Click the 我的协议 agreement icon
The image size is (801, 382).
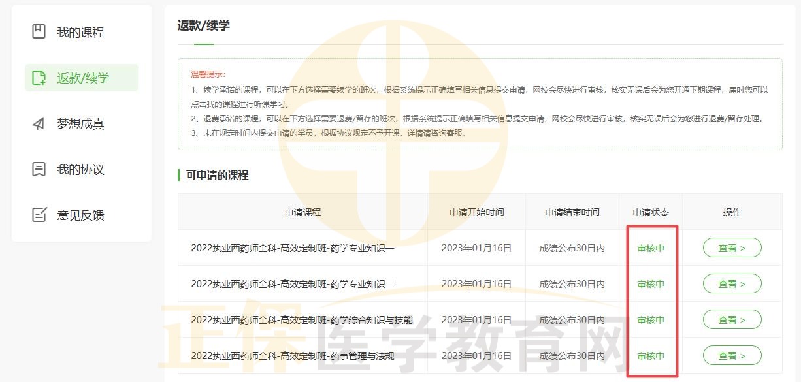pyautogui.click(x=39, y=169)
